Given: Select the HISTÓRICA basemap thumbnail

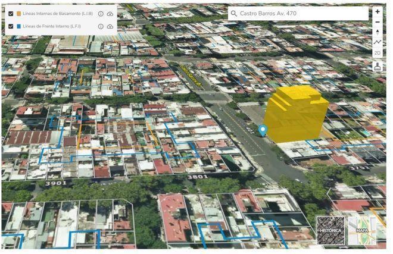Looking at the screenshot, I should [x=330, y=230].
